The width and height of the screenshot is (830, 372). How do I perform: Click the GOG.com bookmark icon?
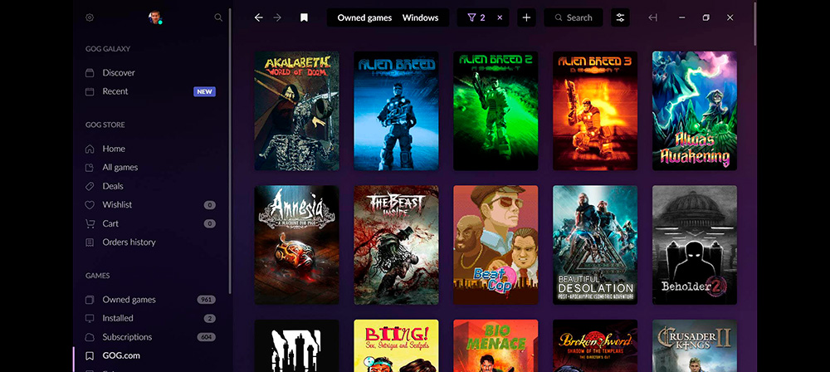pyautogui.click(x=90, y=356)
